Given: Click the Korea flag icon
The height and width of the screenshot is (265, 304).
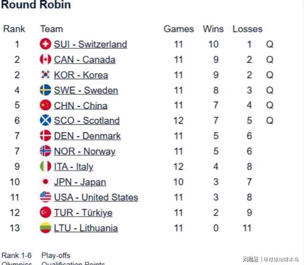Looking at the screenshot, I should click(45, 75).
